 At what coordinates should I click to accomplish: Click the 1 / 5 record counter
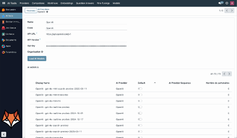(x=221, y=11)
